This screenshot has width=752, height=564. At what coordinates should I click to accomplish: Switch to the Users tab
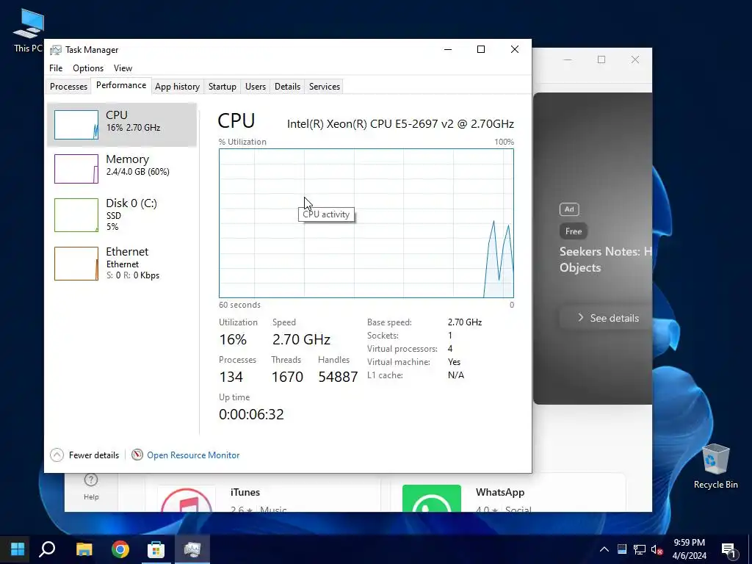[x=255, y=87]
